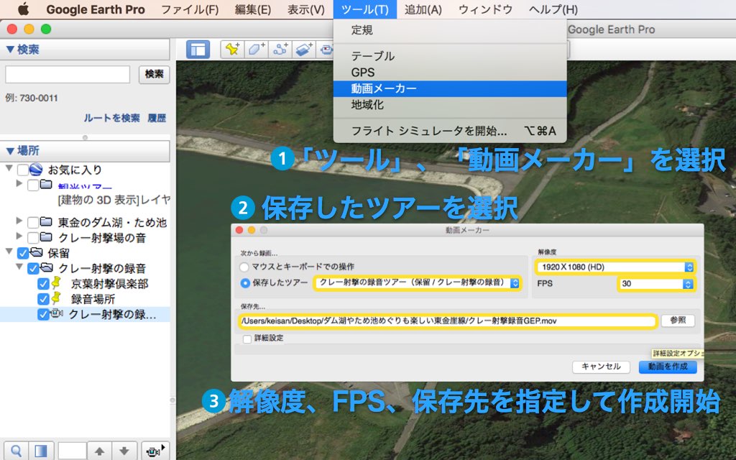736x460 pixels.
Task: Click the folder icon beside クレー射撃場の音
Action: pyautogui.click(x=46, y=236)
